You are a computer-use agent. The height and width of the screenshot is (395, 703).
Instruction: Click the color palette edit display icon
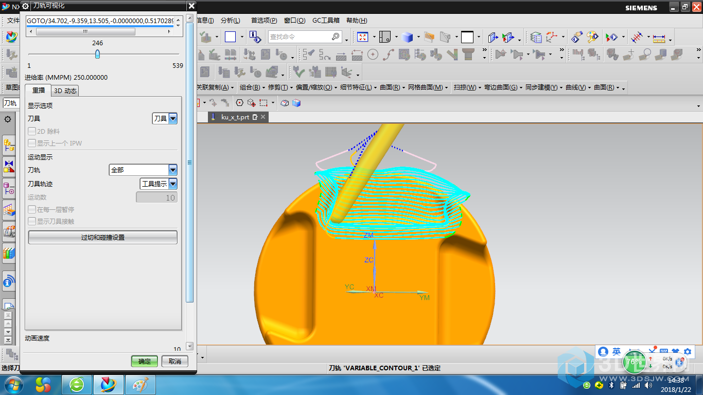tap(592, 38)
